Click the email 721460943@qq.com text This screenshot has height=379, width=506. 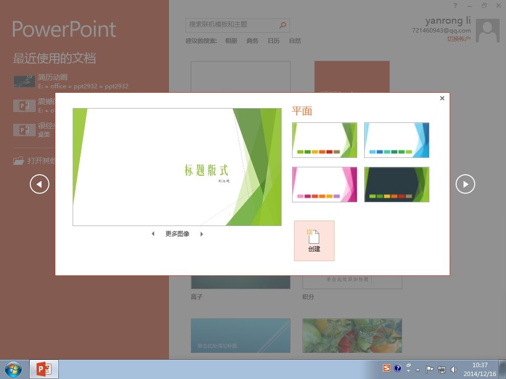point(441,30)
